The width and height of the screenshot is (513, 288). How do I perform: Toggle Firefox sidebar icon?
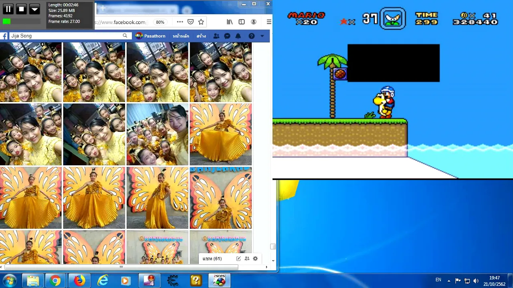click(x=242, y=22)
